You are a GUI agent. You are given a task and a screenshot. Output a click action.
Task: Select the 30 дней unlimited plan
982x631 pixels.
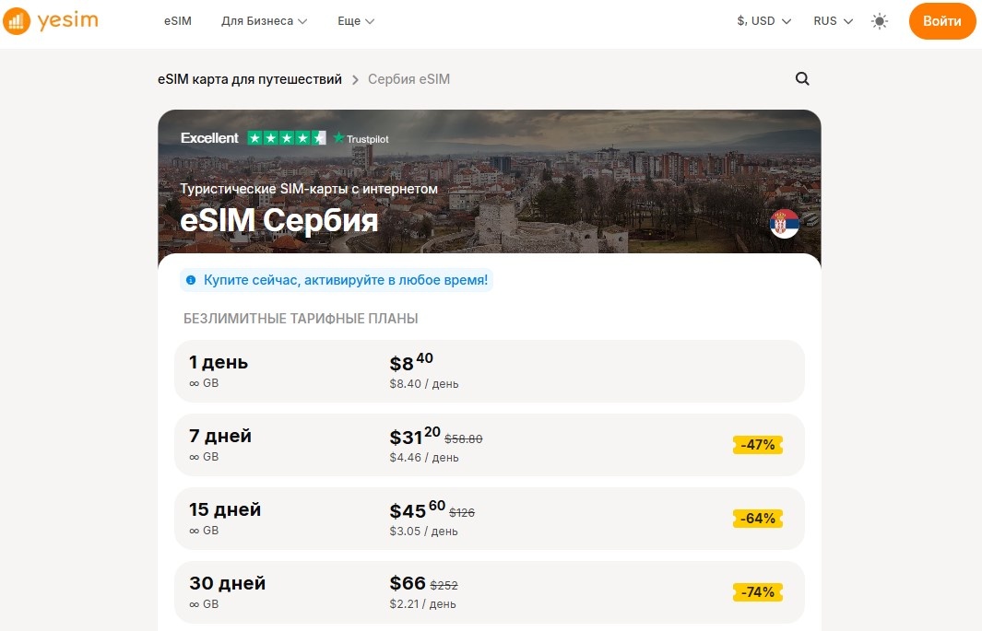[x=489, y=590]
